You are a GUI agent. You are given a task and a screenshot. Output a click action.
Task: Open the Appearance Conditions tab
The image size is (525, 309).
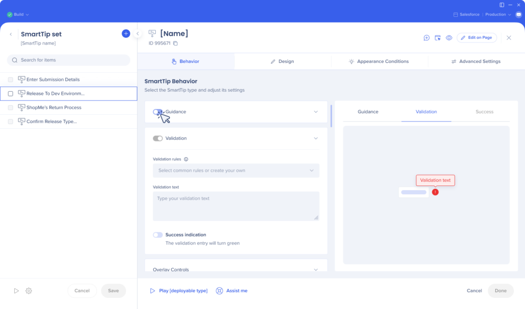tap(379, 61)
